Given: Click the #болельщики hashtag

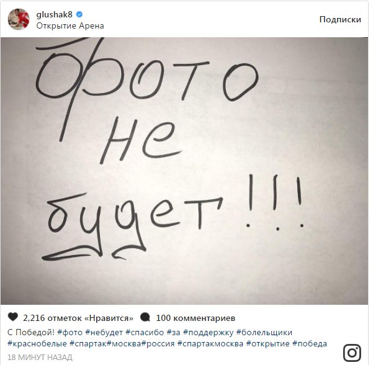Looking at the screenshot, I should pyautogui.click(x=264, y=332).
